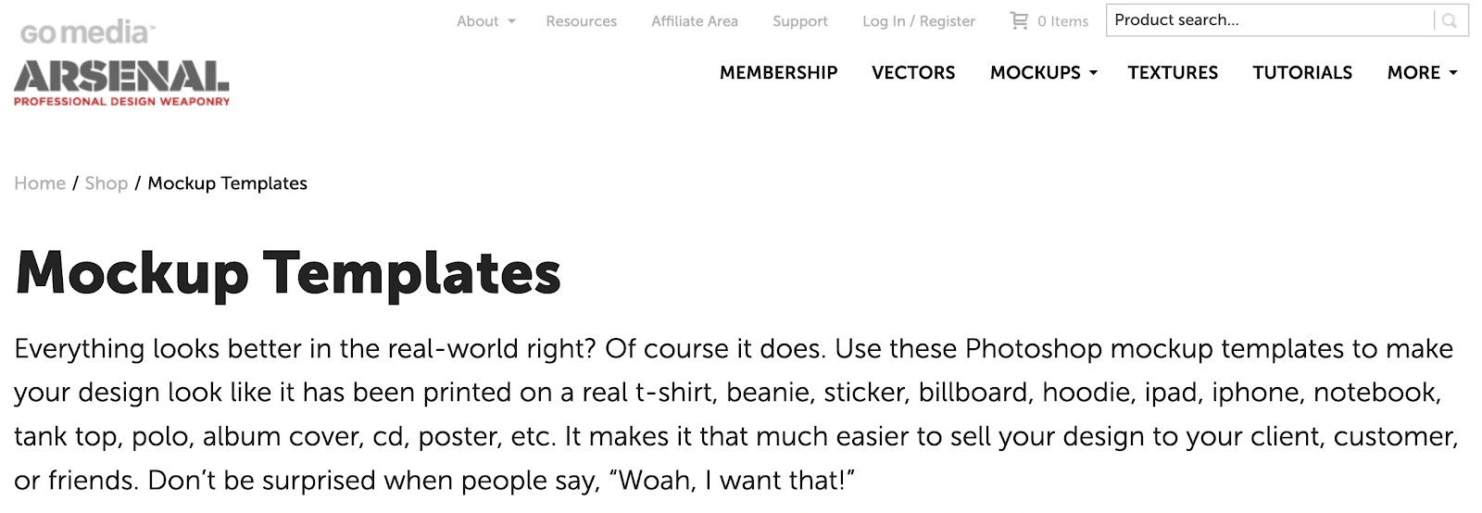The width and height of the screenshot is (1482, 513).
Task: Navigate to Home in the breadcrumb
Action: pyautogui.click(x=40, y=183)
